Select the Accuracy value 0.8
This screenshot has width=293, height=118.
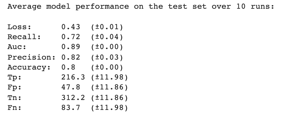coord(68,67)
